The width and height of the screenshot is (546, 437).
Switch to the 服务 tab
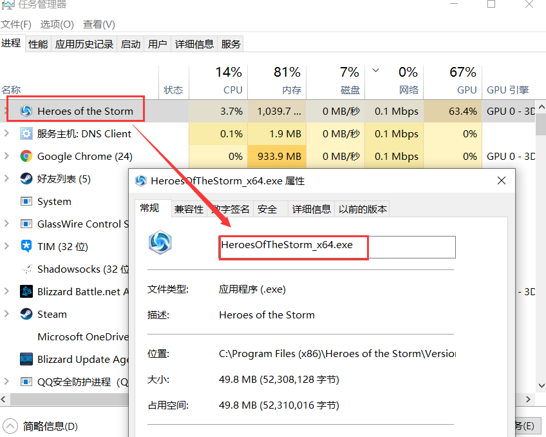click(x=231, y=44)
